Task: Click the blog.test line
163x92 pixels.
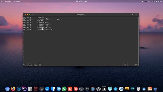Action: point(40,21)
